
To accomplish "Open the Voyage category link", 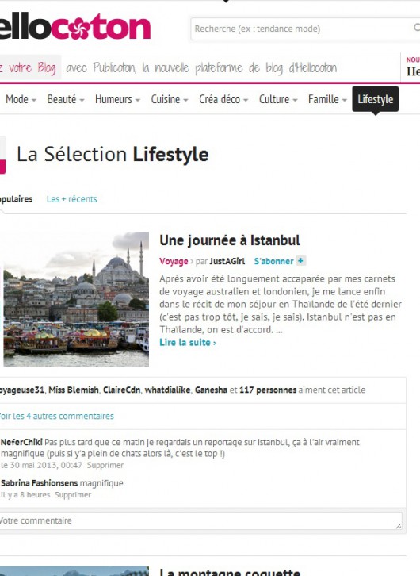I will pyautogui.click(x=174, y=261).
